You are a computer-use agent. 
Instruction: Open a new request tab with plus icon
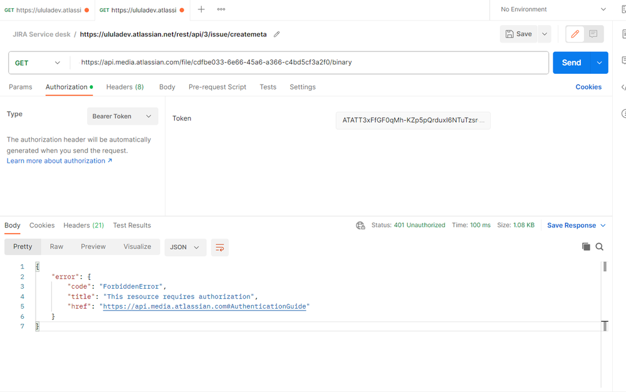pyautogui.click(x=201, y=9)
